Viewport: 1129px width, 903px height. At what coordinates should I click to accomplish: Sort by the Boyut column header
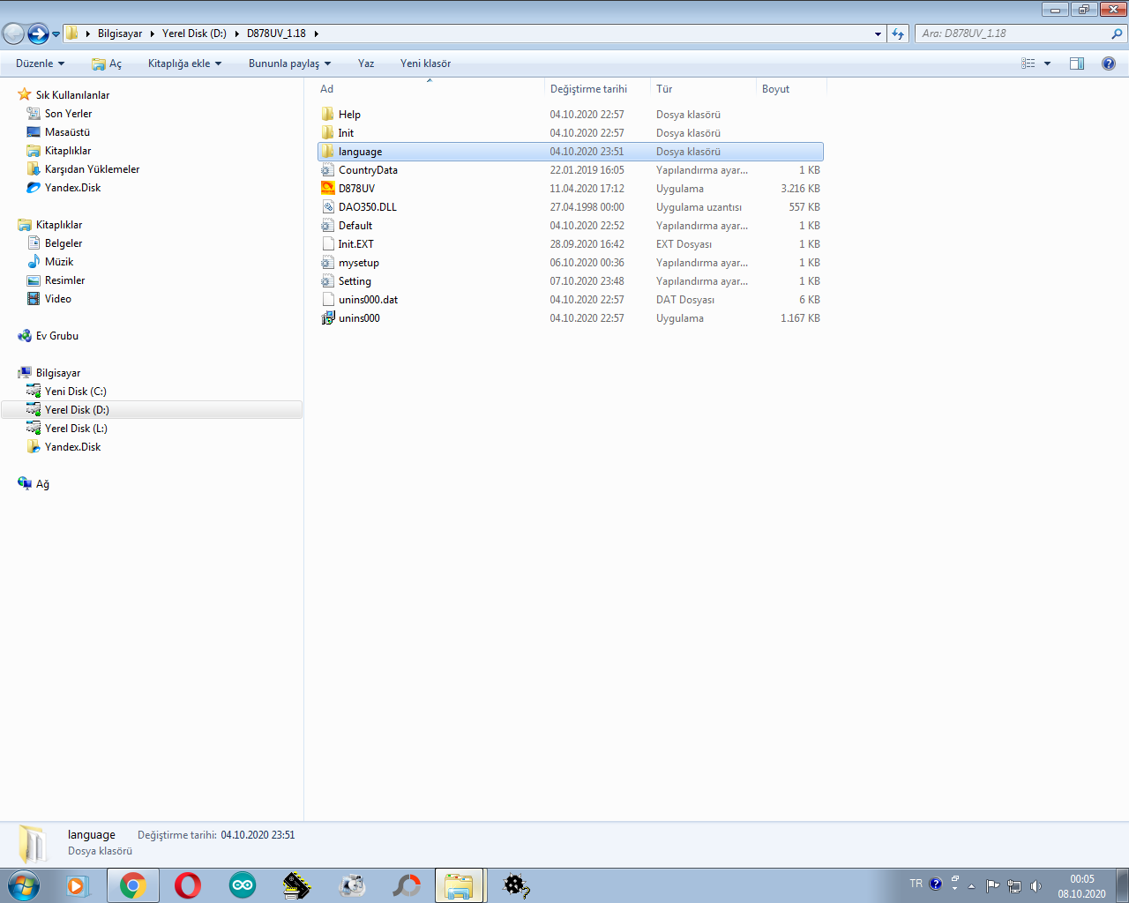coord(791,89)
